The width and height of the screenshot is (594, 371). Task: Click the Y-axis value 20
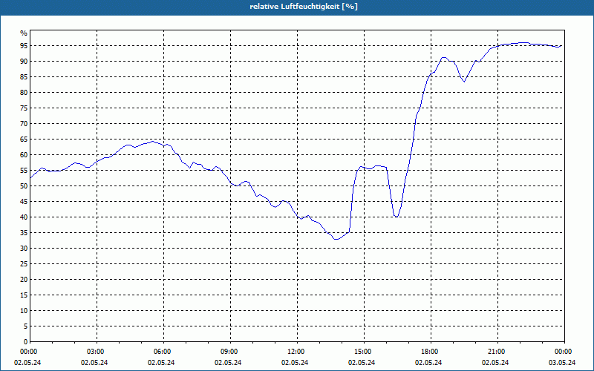click(24, 280)
